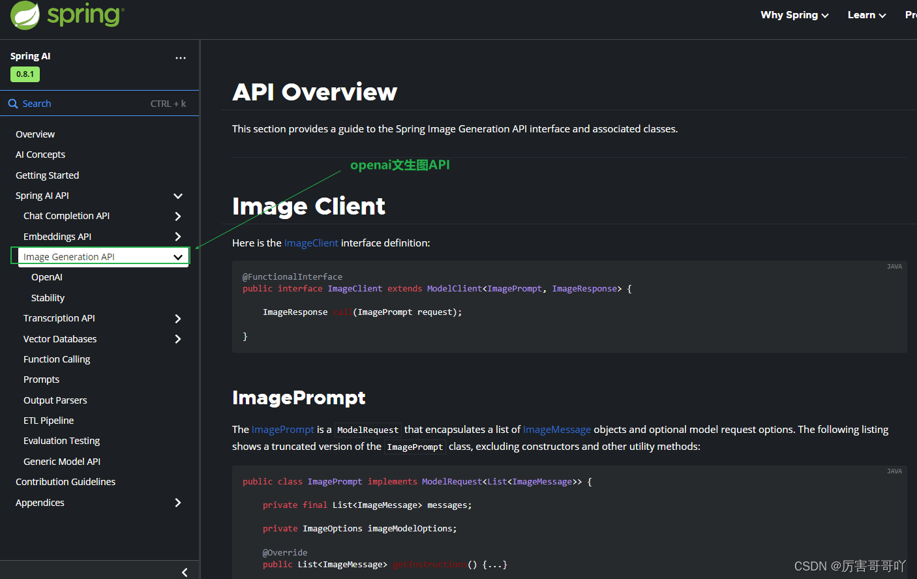Screen dimensions: 917x579
Task: Open Vector Databases page
Action: 60,339
